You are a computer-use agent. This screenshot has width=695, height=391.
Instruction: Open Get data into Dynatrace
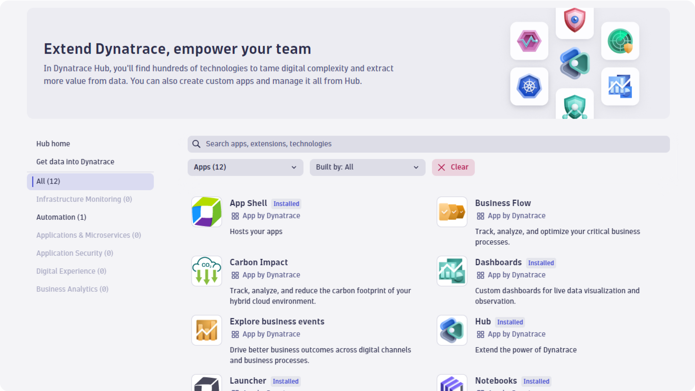point(75,161)
